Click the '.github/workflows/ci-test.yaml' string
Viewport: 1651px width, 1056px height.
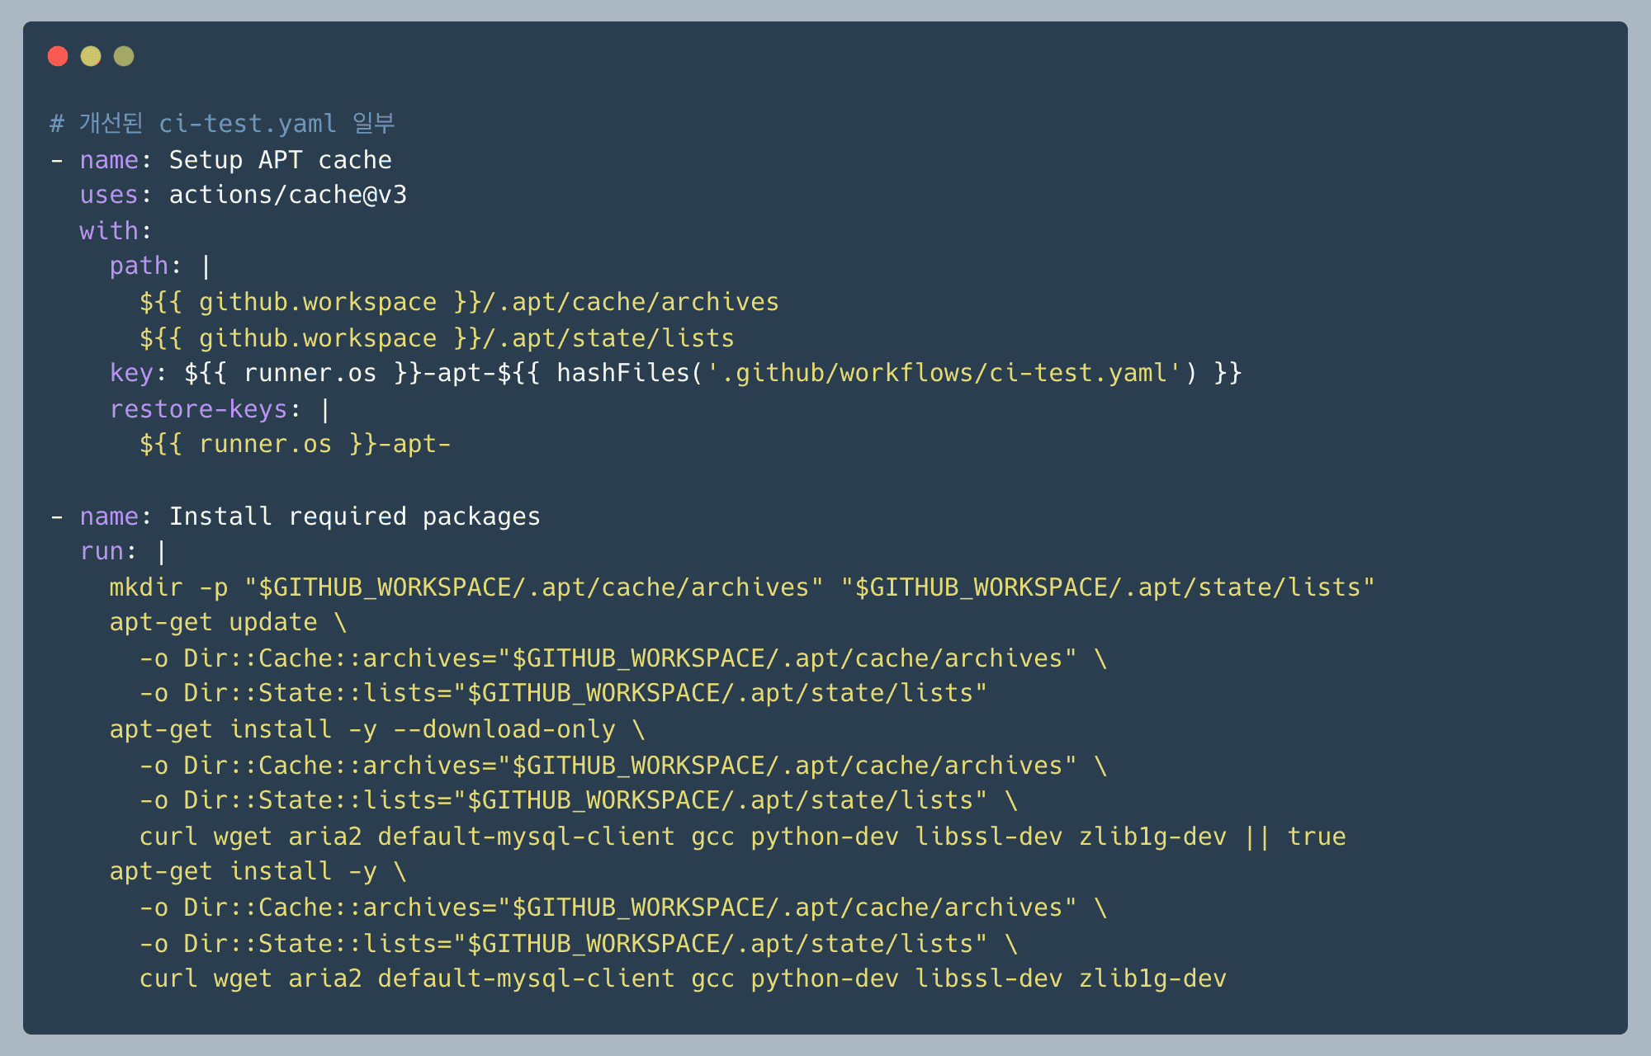(x=944, y=374)
